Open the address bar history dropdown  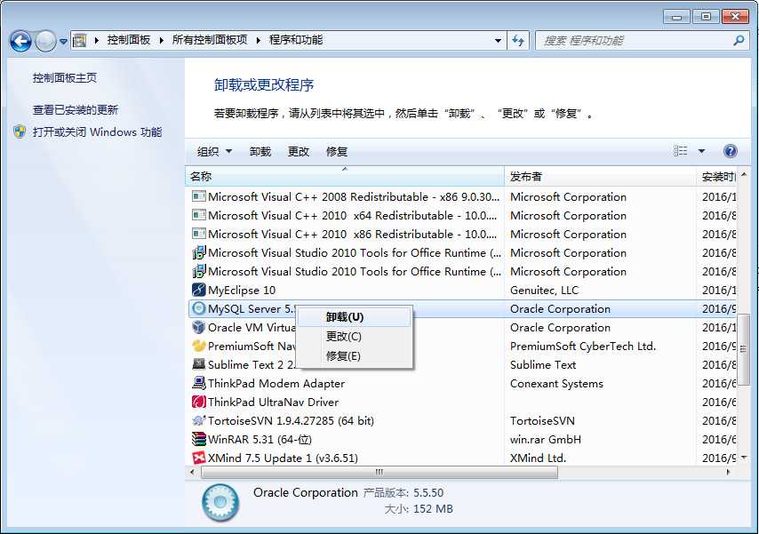click(498, 41)
